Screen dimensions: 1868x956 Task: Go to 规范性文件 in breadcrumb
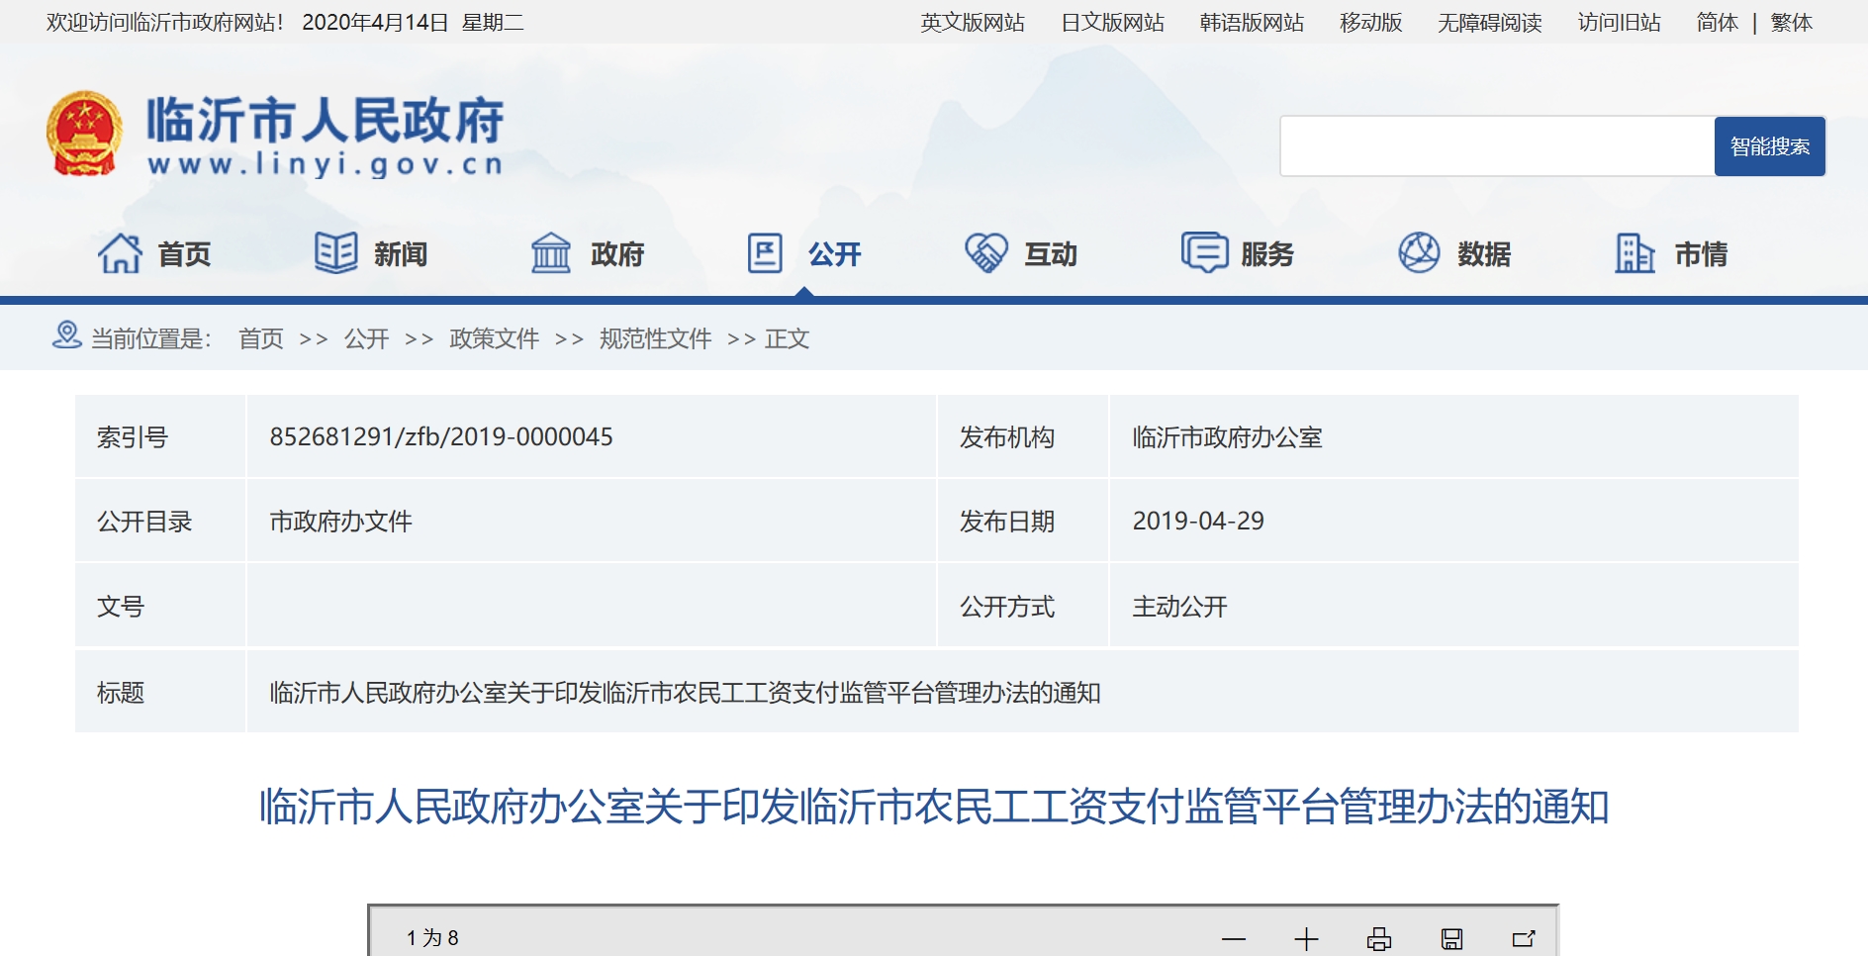click(x=656, y=338)
